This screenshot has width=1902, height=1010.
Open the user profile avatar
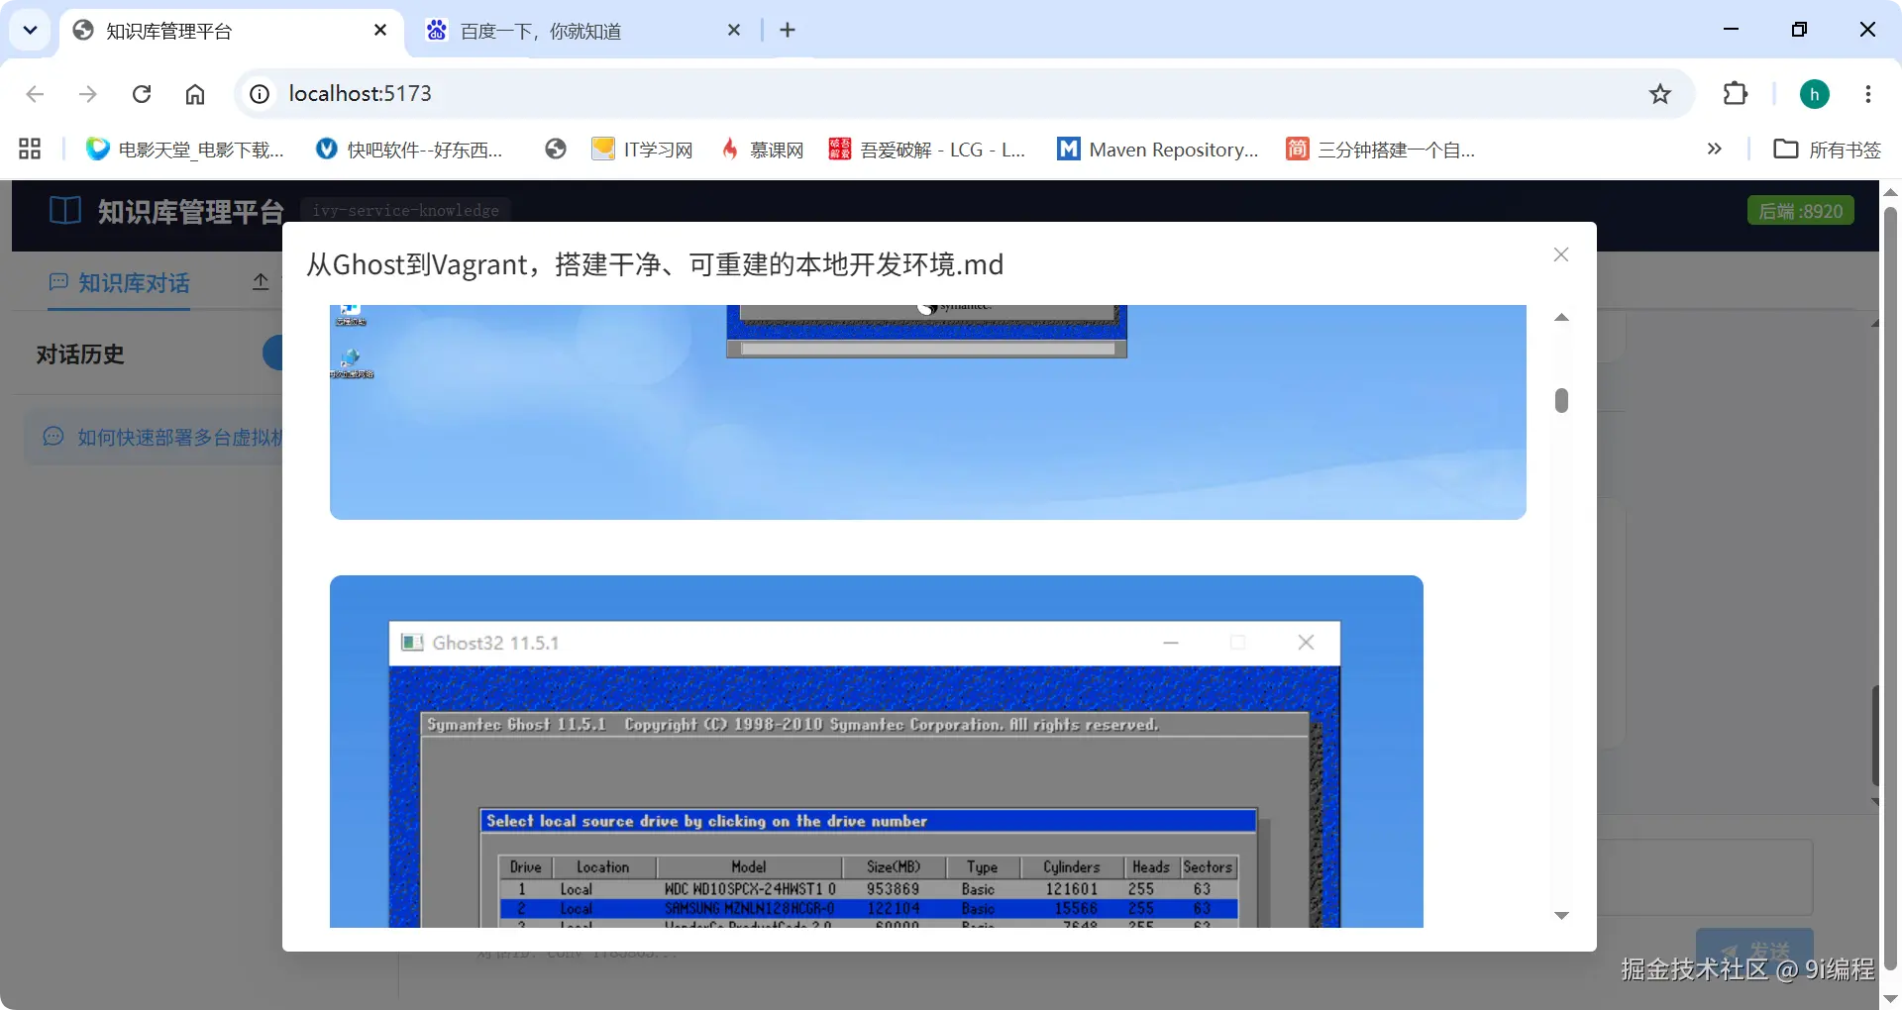1815,94
